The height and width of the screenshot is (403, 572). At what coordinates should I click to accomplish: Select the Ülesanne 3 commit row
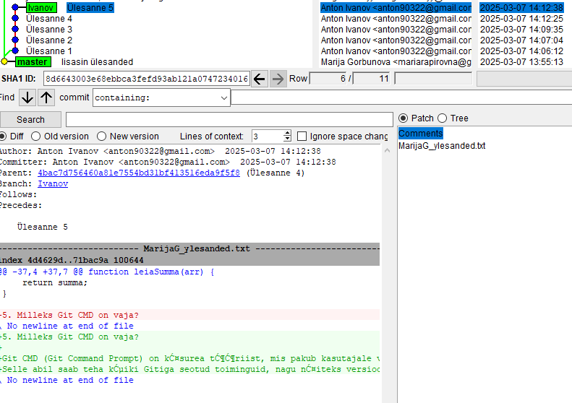[x=49, y=30]
